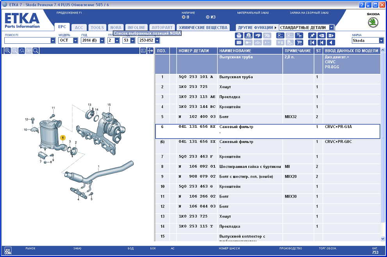Click the НОМЕР ДЕТАЛИ column header

point(197,51)
